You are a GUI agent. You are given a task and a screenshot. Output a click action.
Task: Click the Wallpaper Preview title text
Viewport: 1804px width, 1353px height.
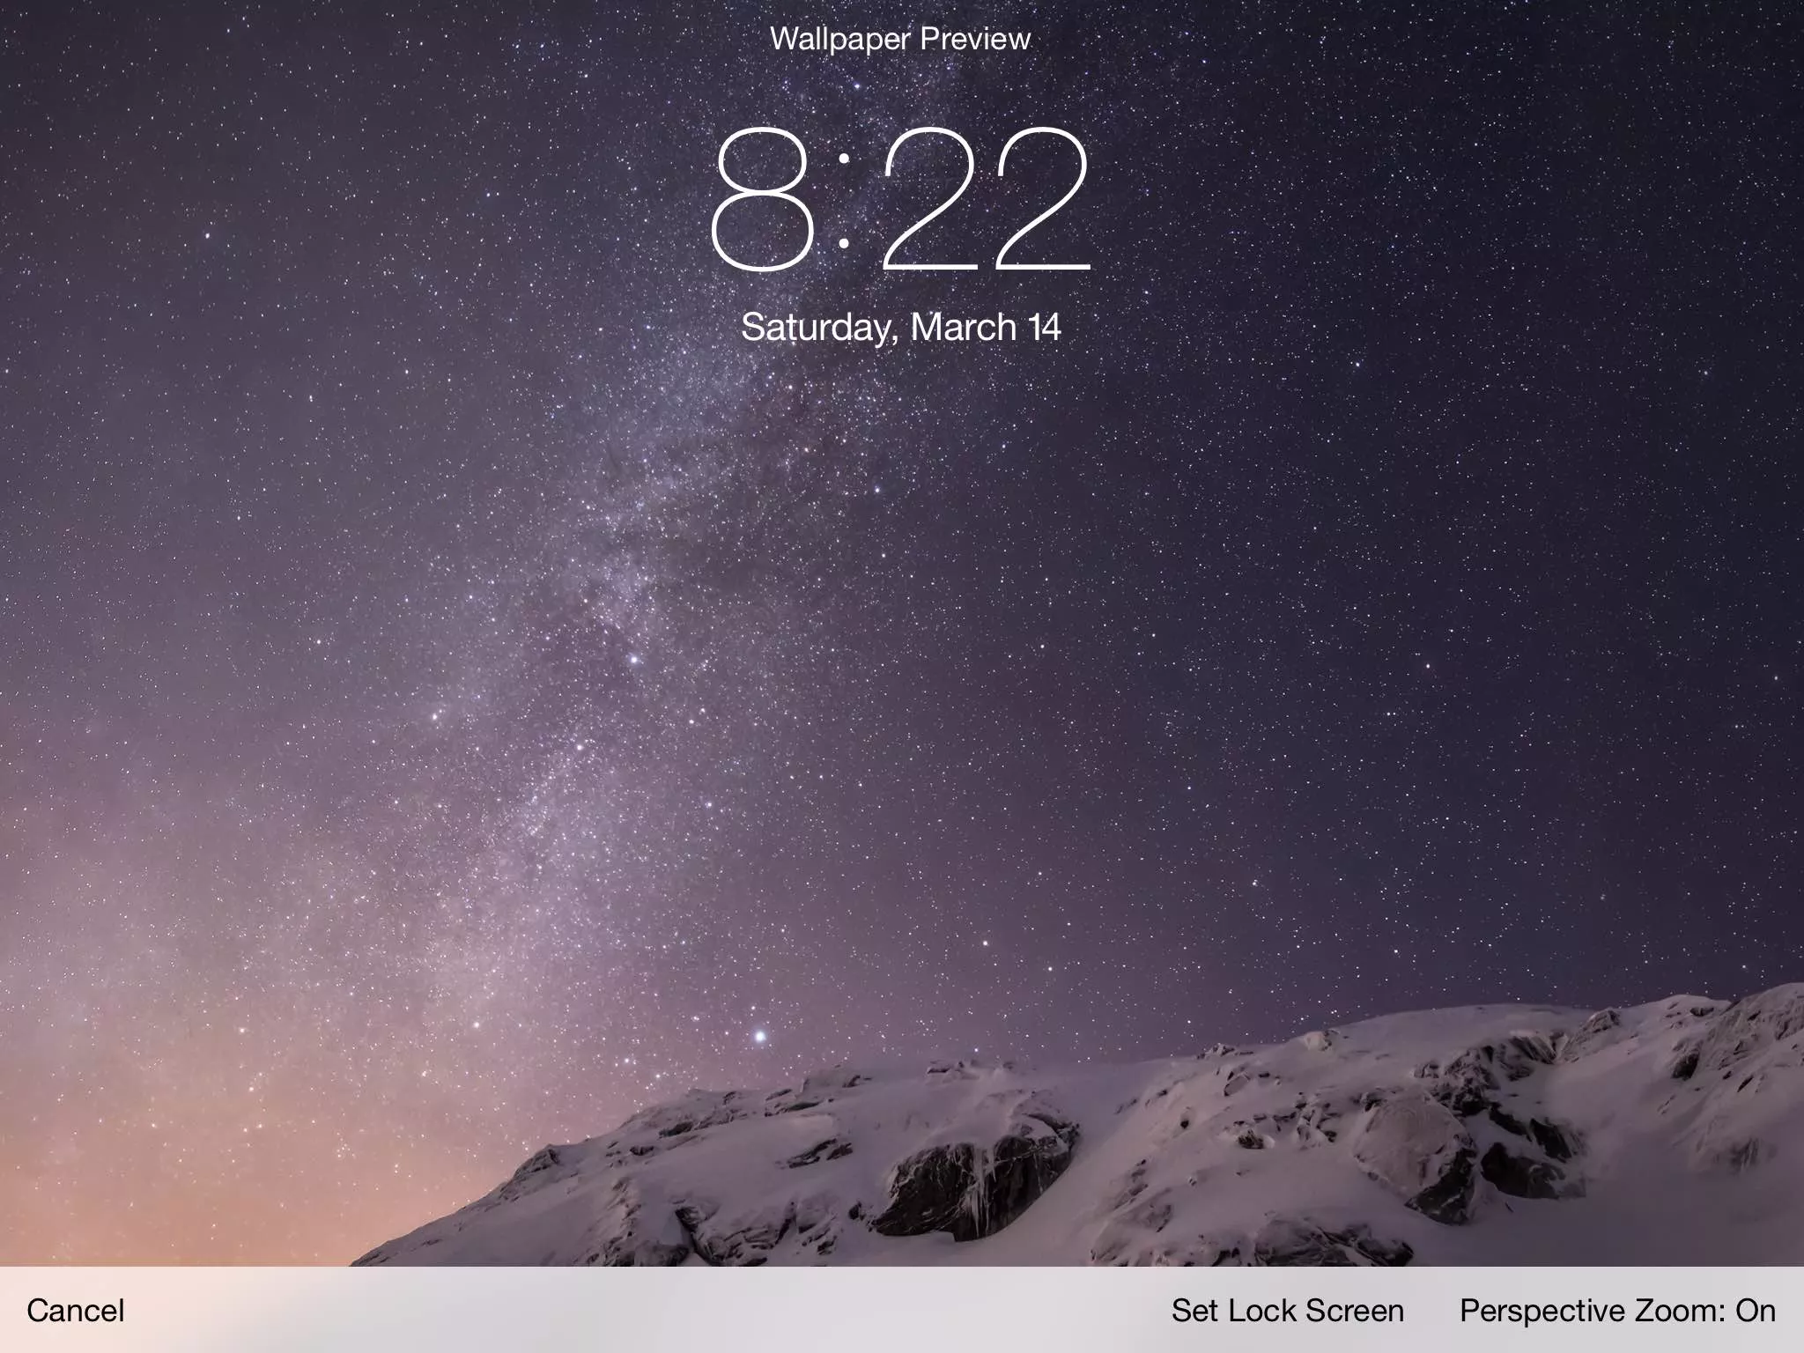[x=899, y=39]
